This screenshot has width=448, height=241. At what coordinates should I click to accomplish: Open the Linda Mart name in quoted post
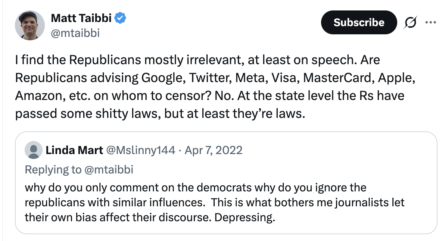[74, 150]
